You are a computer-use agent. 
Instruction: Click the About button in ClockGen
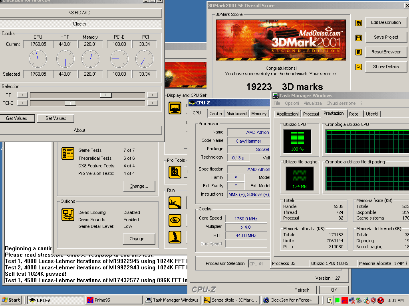click(x=79, y=130)
